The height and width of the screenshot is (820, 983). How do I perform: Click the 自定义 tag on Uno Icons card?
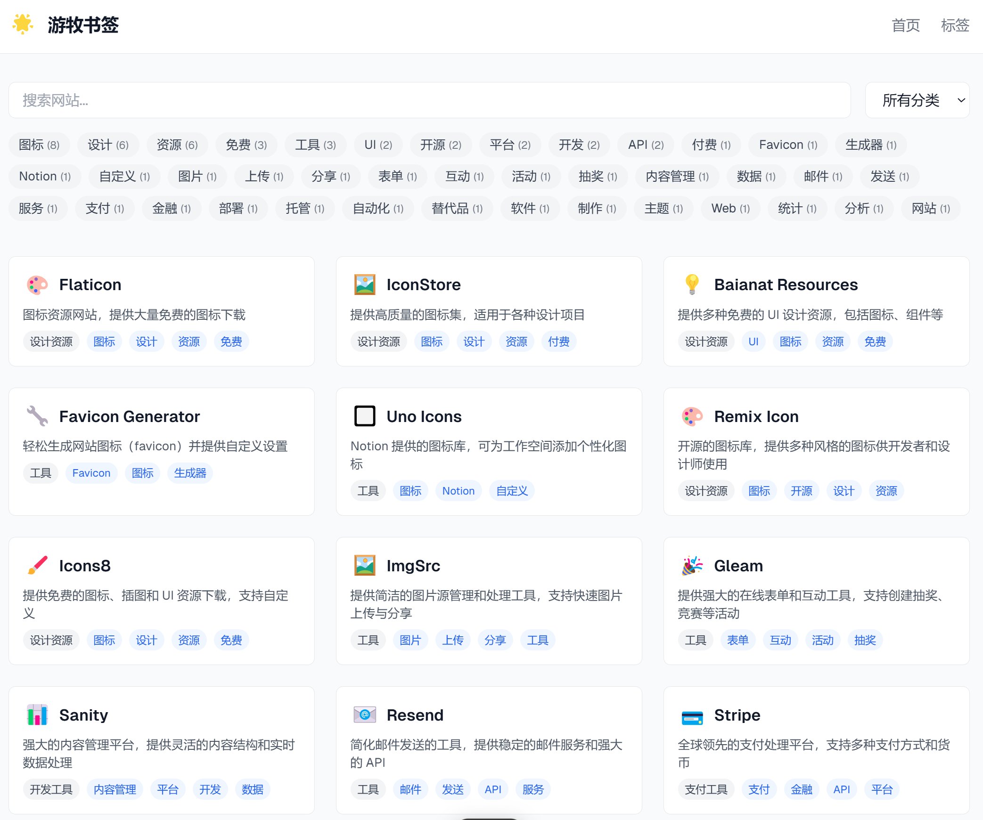[512, 491]
